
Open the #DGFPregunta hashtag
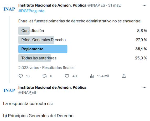tap(31, 11)
